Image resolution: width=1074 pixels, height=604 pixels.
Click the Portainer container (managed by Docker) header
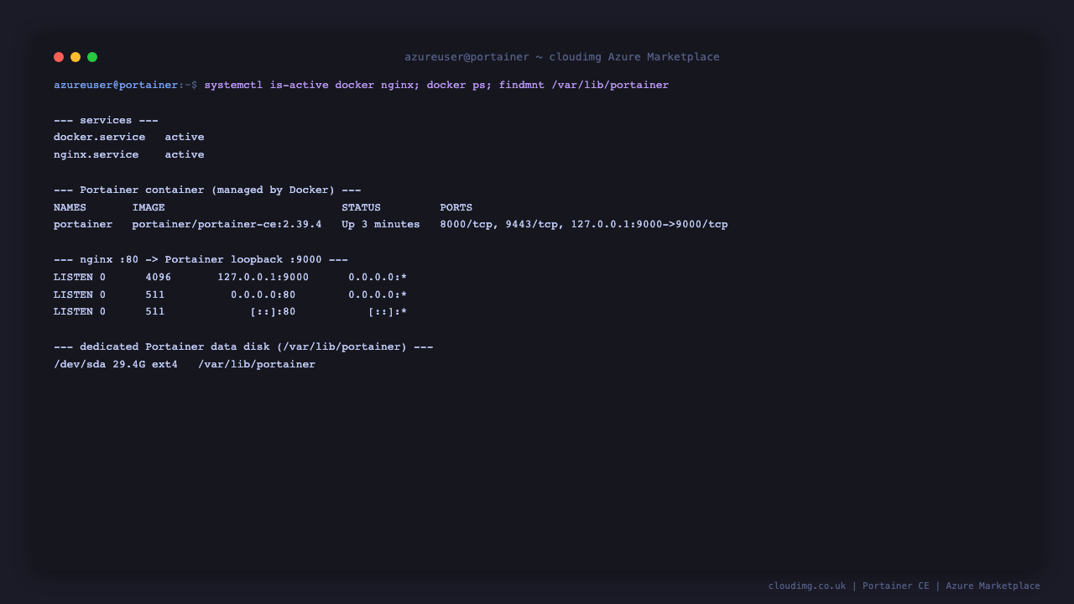207,190
